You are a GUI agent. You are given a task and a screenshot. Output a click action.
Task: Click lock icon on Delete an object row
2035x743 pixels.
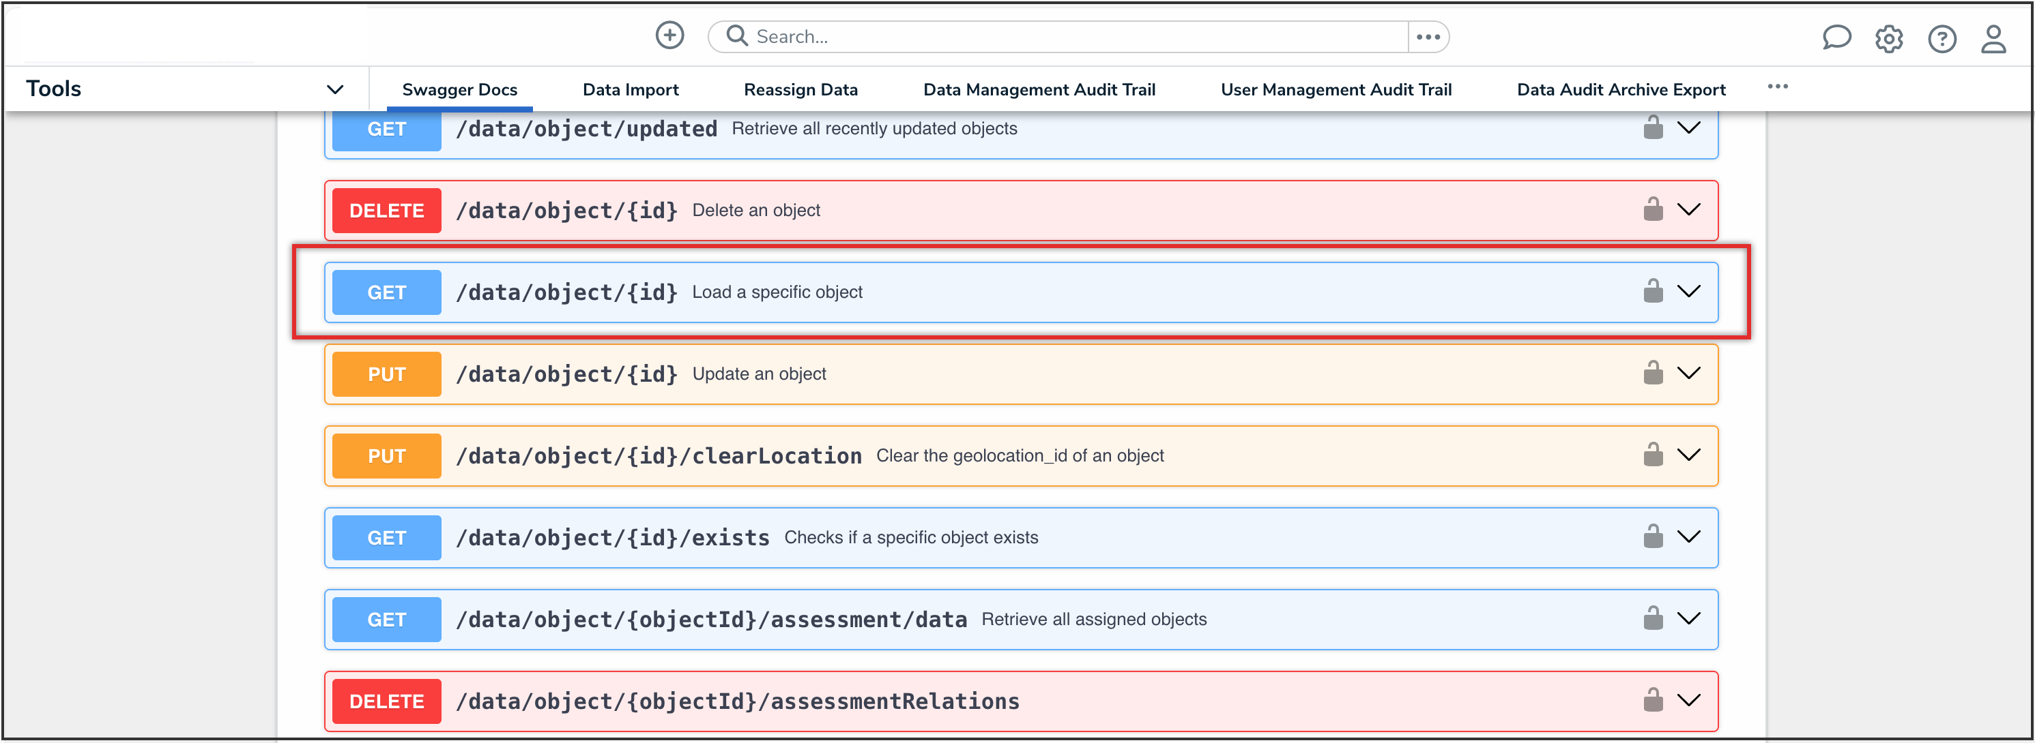[1653, 210]
